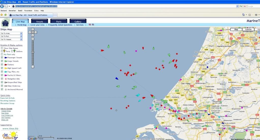Image resolution: width=260 pixels, height=140 pixels.
Task: Click the browser Forward button
Action: pos(6,6)
